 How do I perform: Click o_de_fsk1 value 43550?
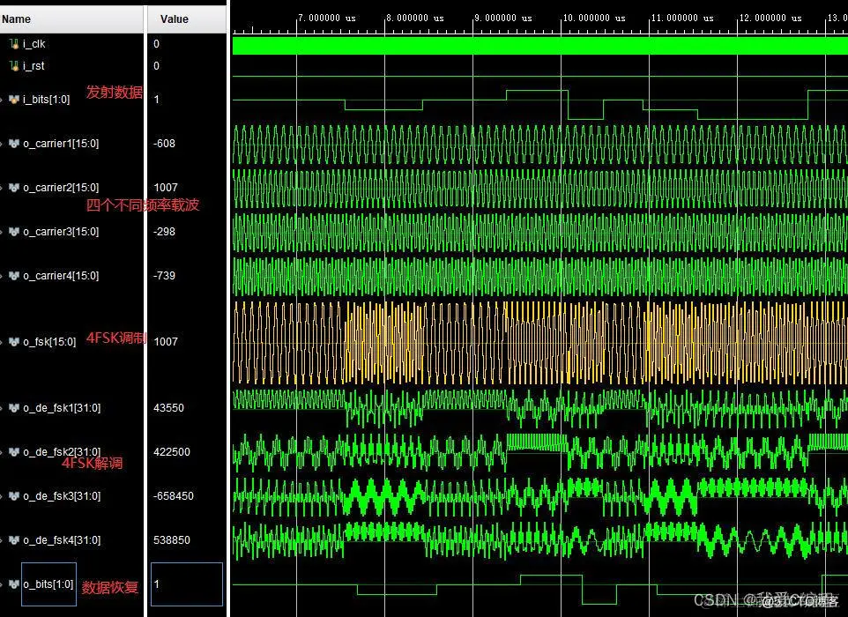coord(168,408)
